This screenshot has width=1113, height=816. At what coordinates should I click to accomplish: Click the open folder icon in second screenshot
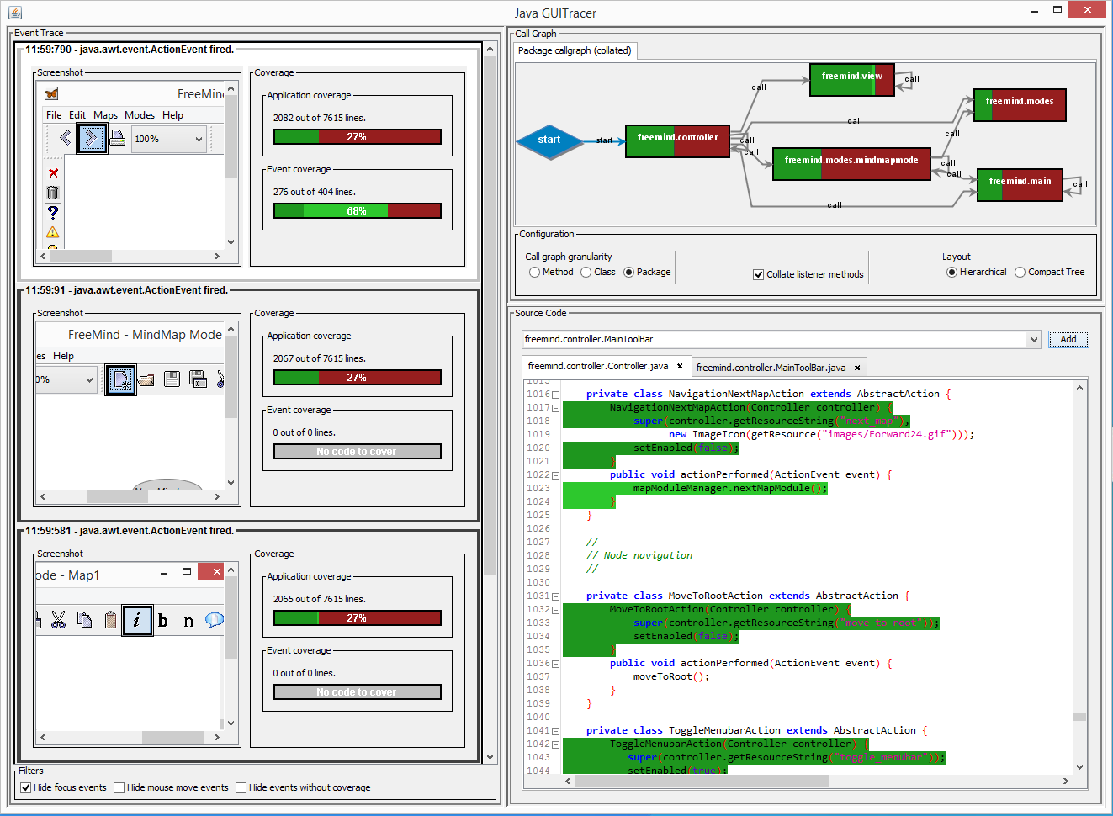point(146,379)
